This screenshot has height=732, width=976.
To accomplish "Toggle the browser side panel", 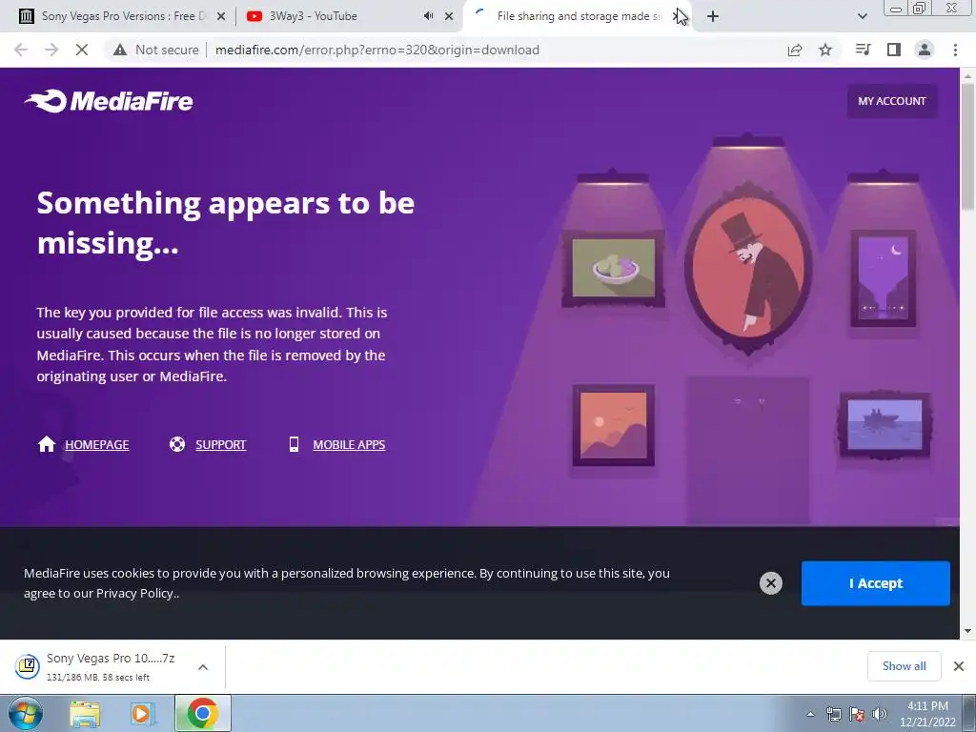I will (894, 50).
